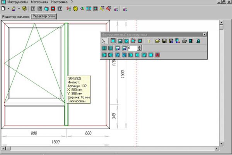Click the horizontal scrollbar right arrow
The width and height of the screenshot is (232, 155).
tap(217, 148)
